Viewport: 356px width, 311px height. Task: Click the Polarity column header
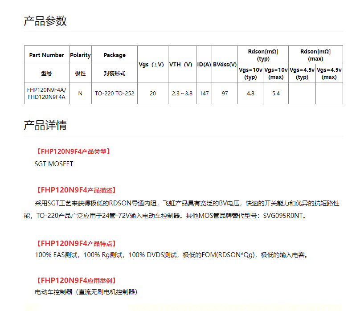tap(80, 55)
